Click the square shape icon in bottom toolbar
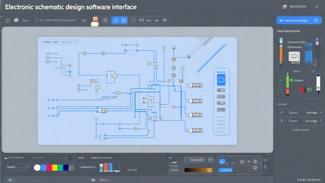Image resolution: width=325 pixels, height=183 pixels. tap(242, 162)
